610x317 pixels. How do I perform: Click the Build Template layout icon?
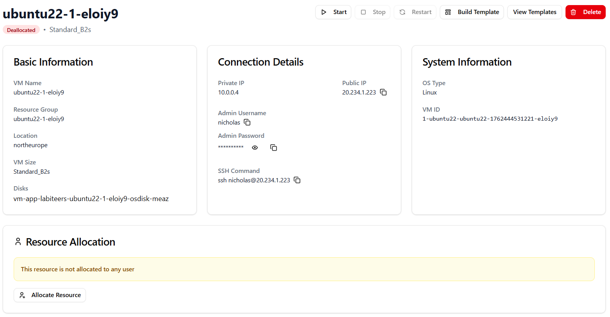tap(448, 12)
